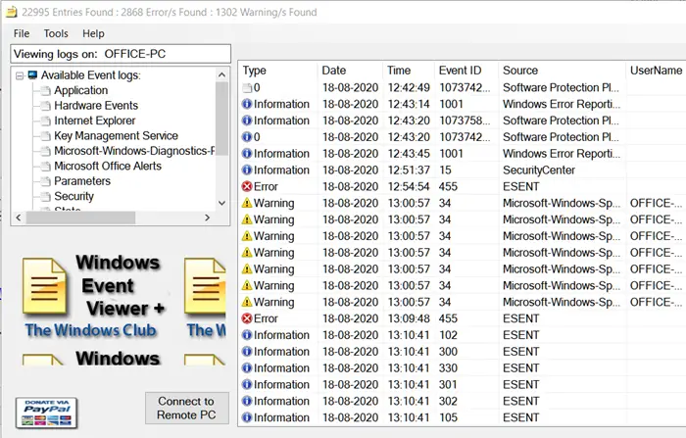Select the 12:51:37 time cell
Image resolution: width=686 pixels, height=438 pixels.
(409, 170)
